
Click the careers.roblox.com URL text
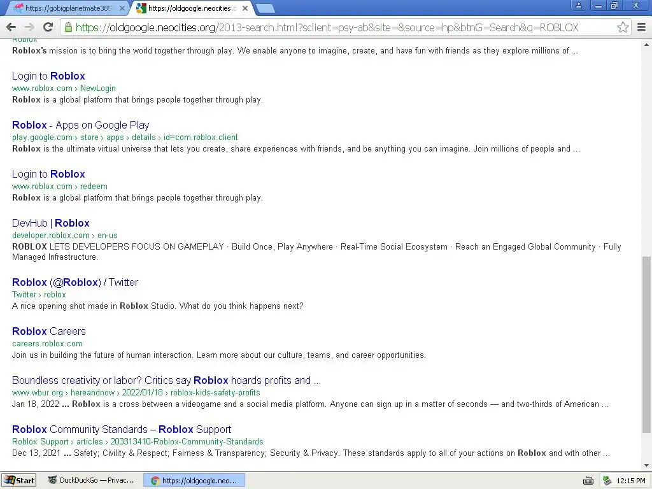[47, 343]
